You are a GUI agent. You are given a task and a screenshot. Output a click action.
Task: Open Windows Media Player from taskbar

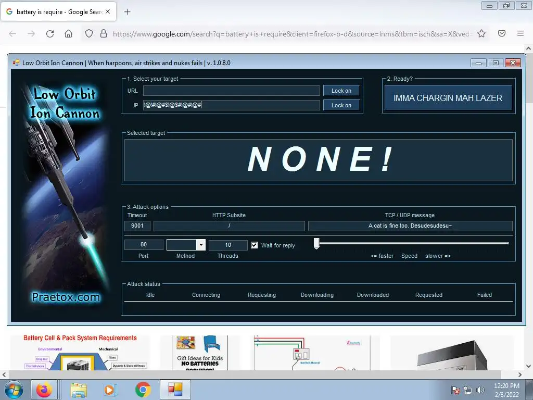(x=110, y=390)
